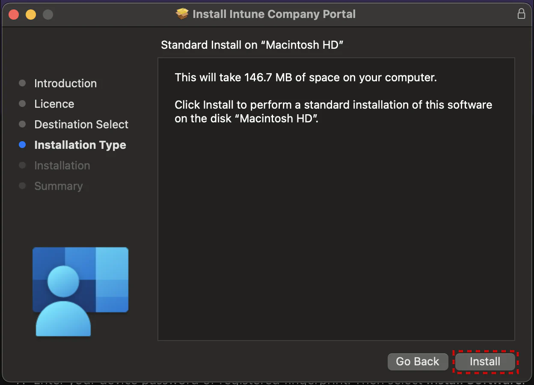Select the Licence step in sidebar
Viewport: 534px width, 385px height.
(x=54, y=104)
